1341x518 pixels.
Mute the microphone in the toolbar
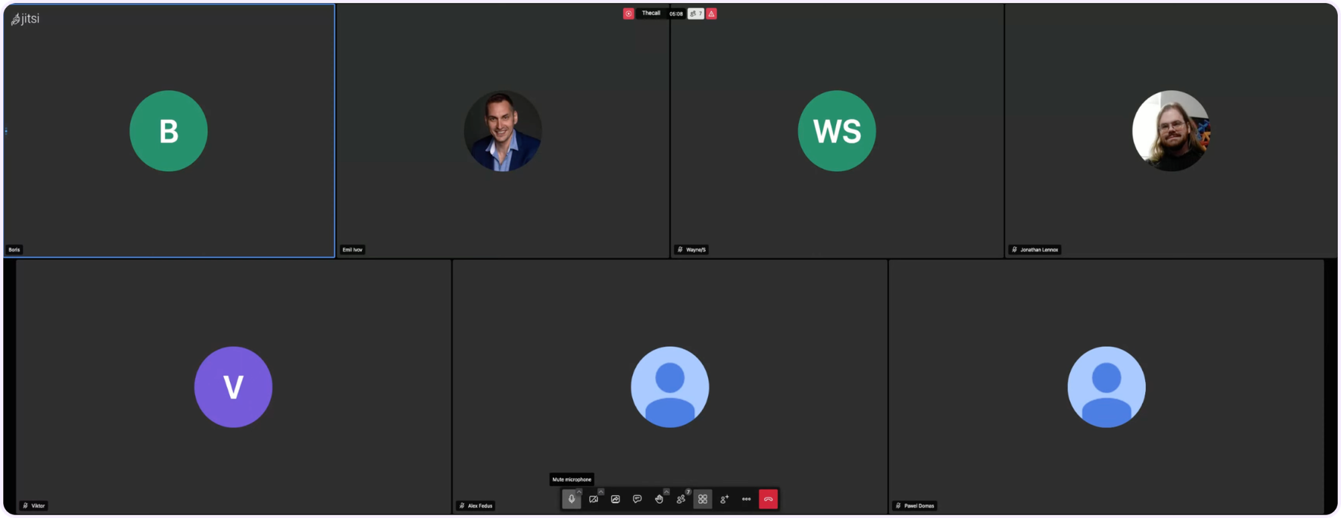(x=571, y=499)
